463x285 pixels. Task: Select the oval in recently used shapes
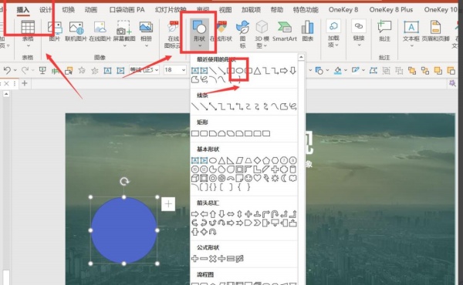coord(239,70)
